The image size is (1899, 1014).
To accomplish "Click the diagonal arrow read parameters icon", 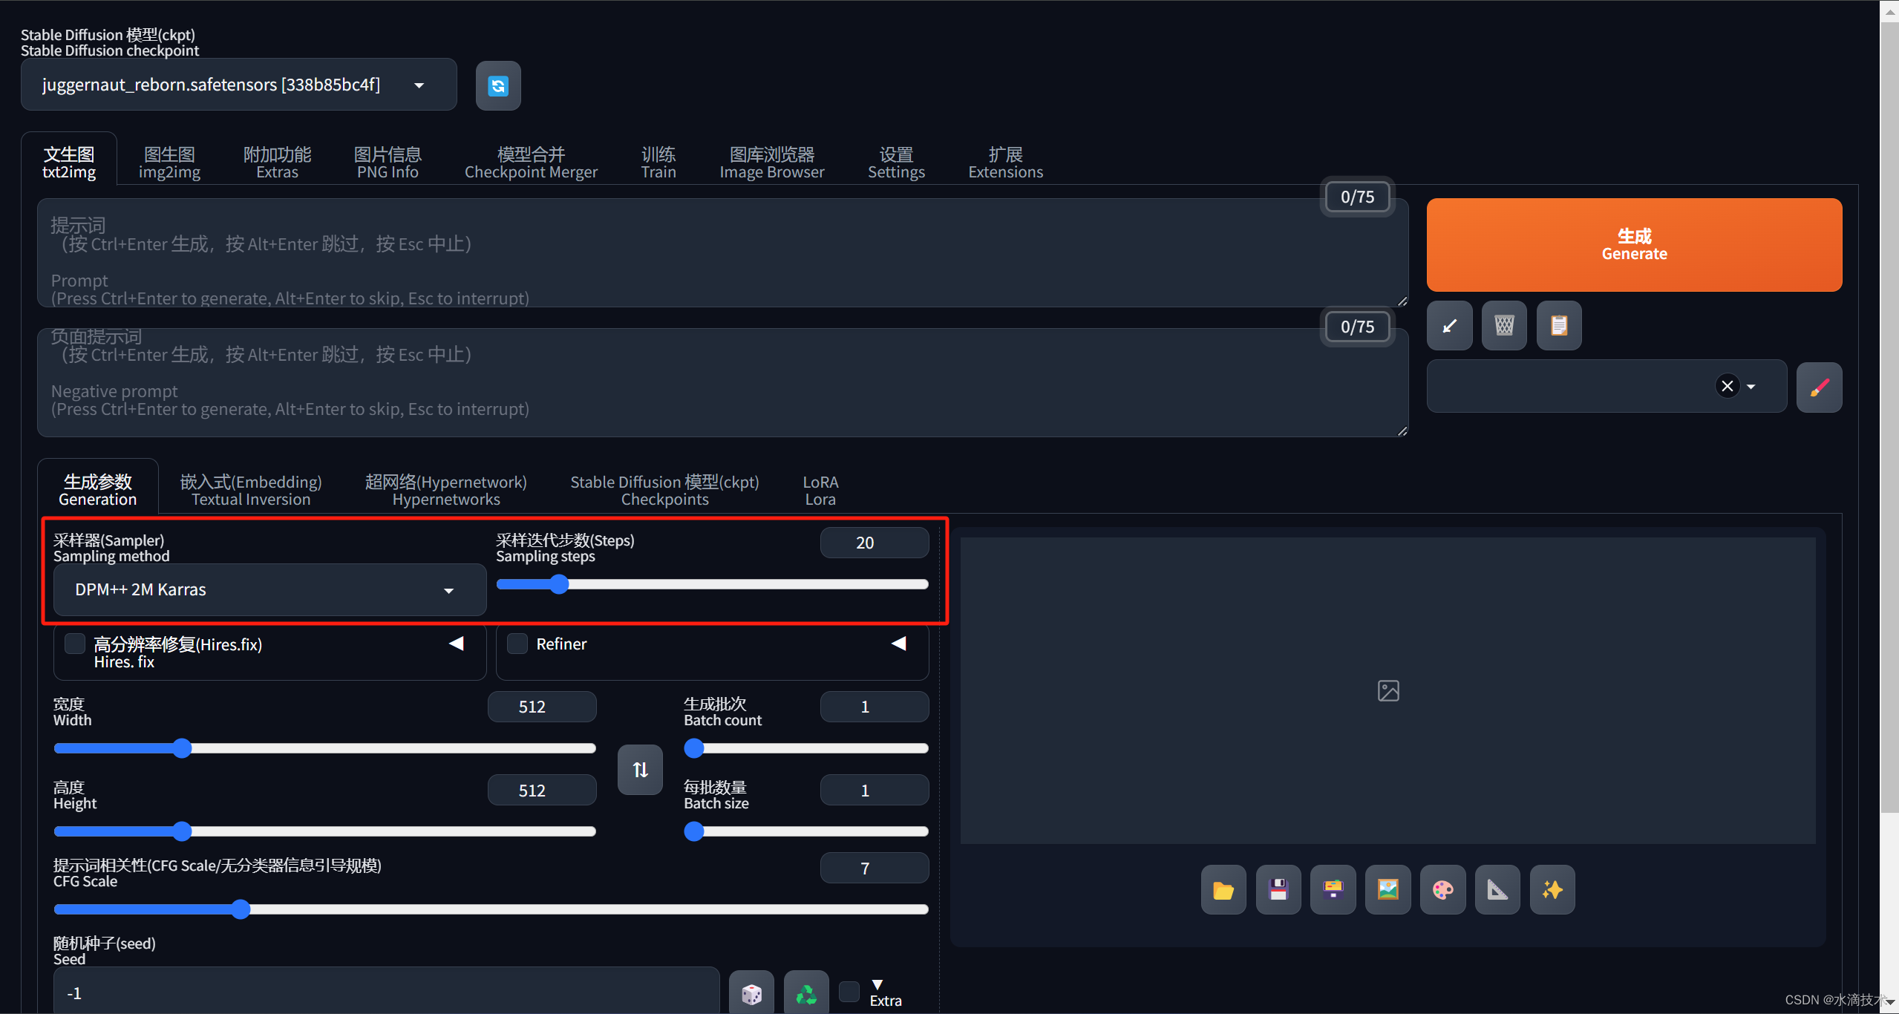I will 1449,325.
